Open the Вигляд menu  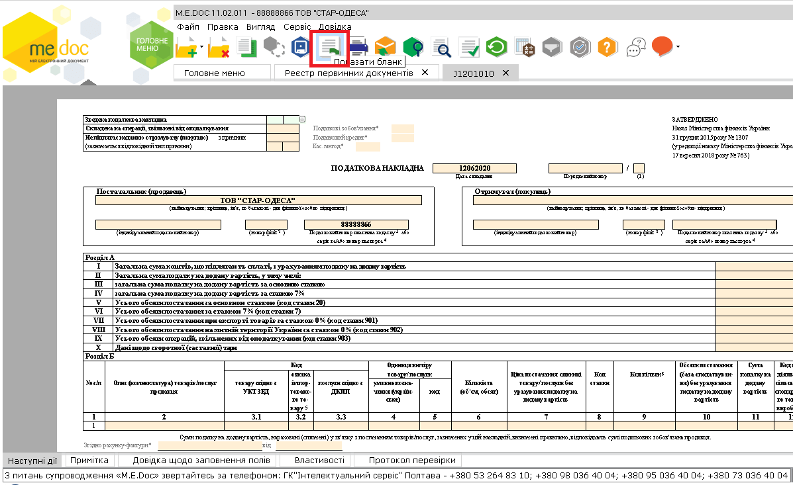click(260, 26)
